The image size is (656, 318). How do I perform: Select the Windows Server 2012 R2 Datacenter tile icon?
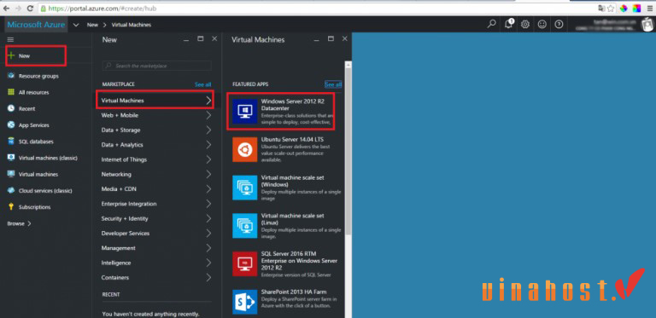[245, 112]
